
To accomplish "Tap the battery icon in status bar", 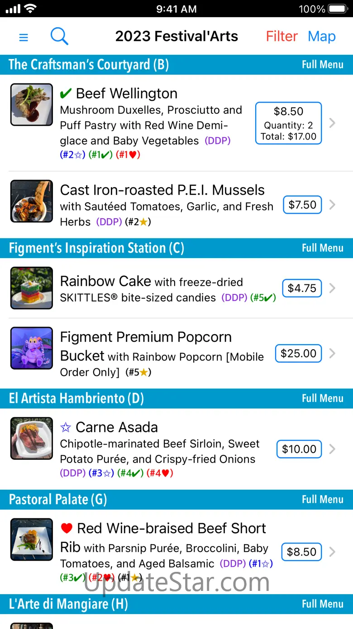I will [337, 9].
